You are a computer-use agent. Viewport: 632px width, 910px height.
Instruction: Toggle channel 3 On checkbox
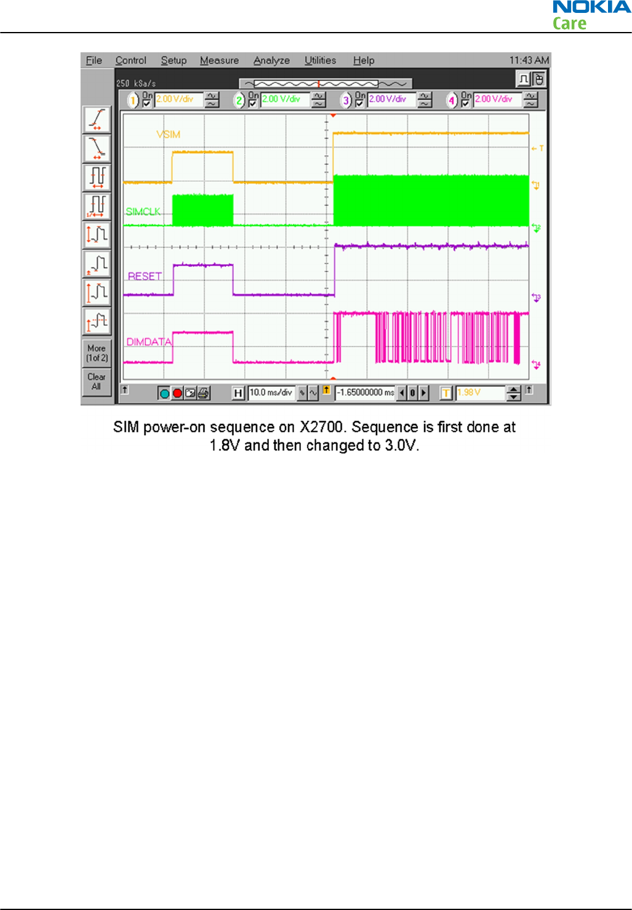coord(359,103)
